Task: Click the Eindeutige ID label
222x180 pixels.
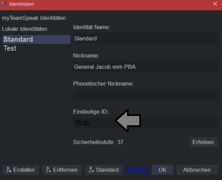Action: pos(91,112)
